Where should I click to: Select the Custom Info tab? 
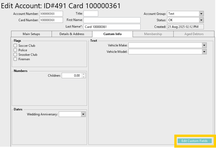(112, 34)
